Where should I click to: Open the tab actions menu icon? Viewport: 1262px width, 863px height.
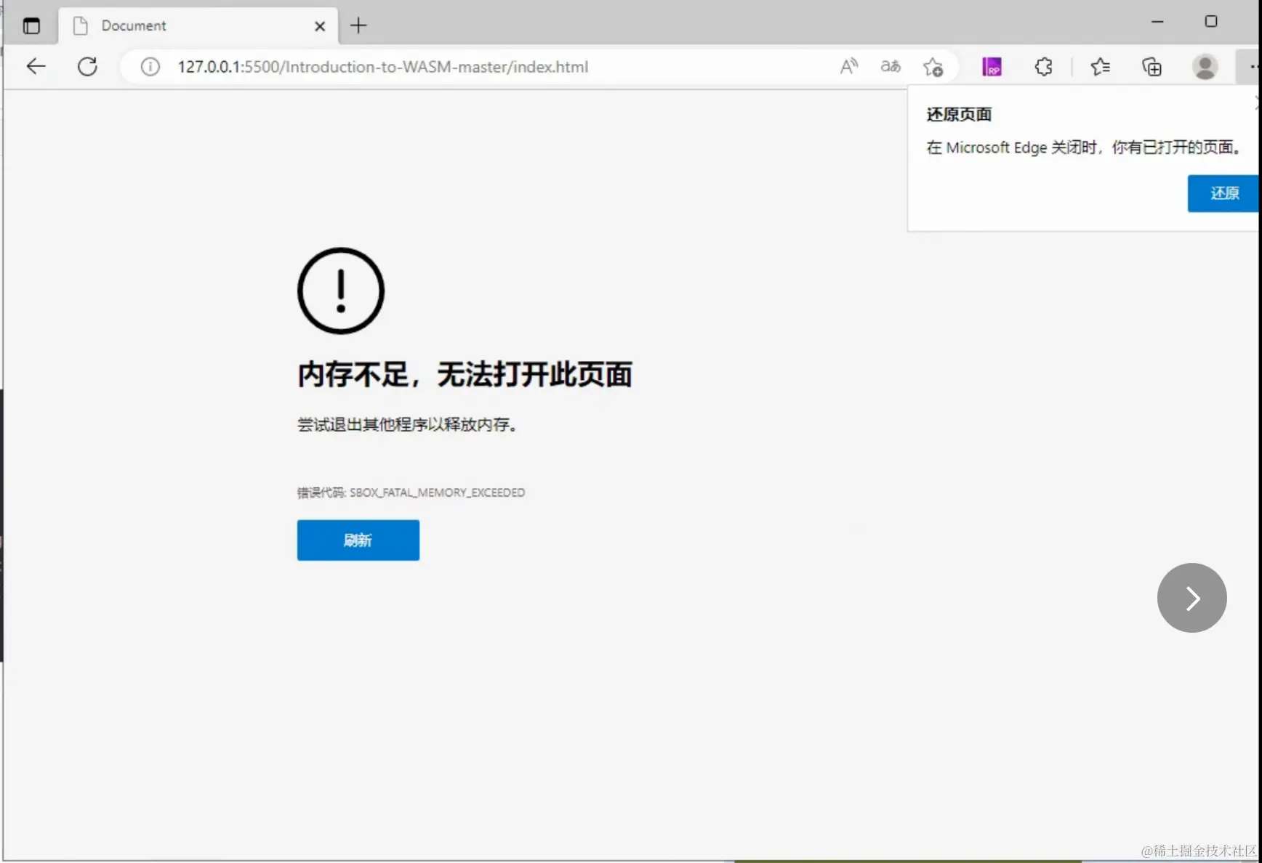(x=31, y=26)
